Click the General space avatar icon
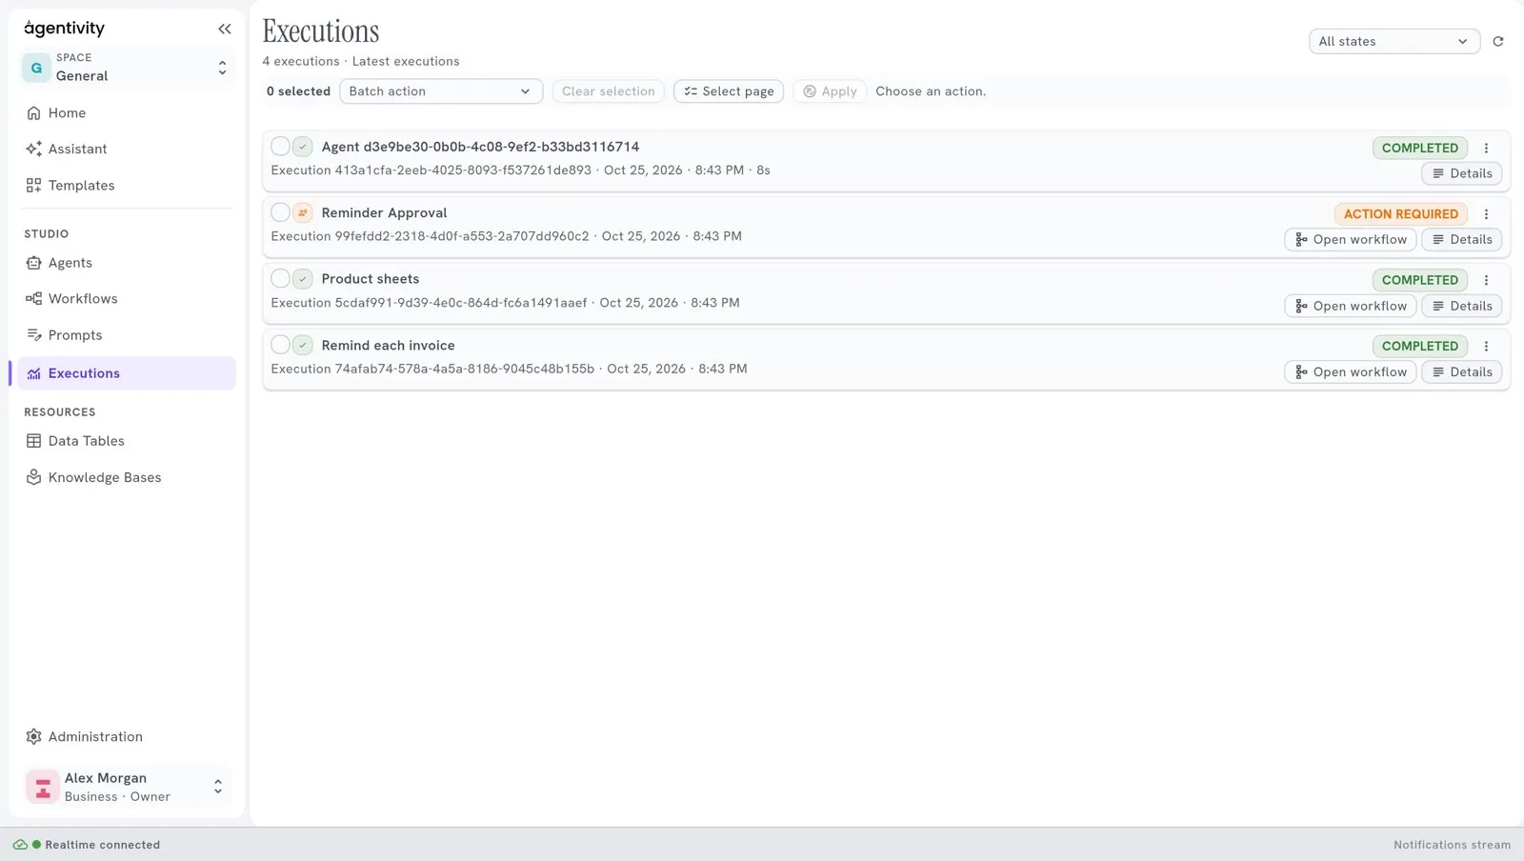 [x=36, y=68]
